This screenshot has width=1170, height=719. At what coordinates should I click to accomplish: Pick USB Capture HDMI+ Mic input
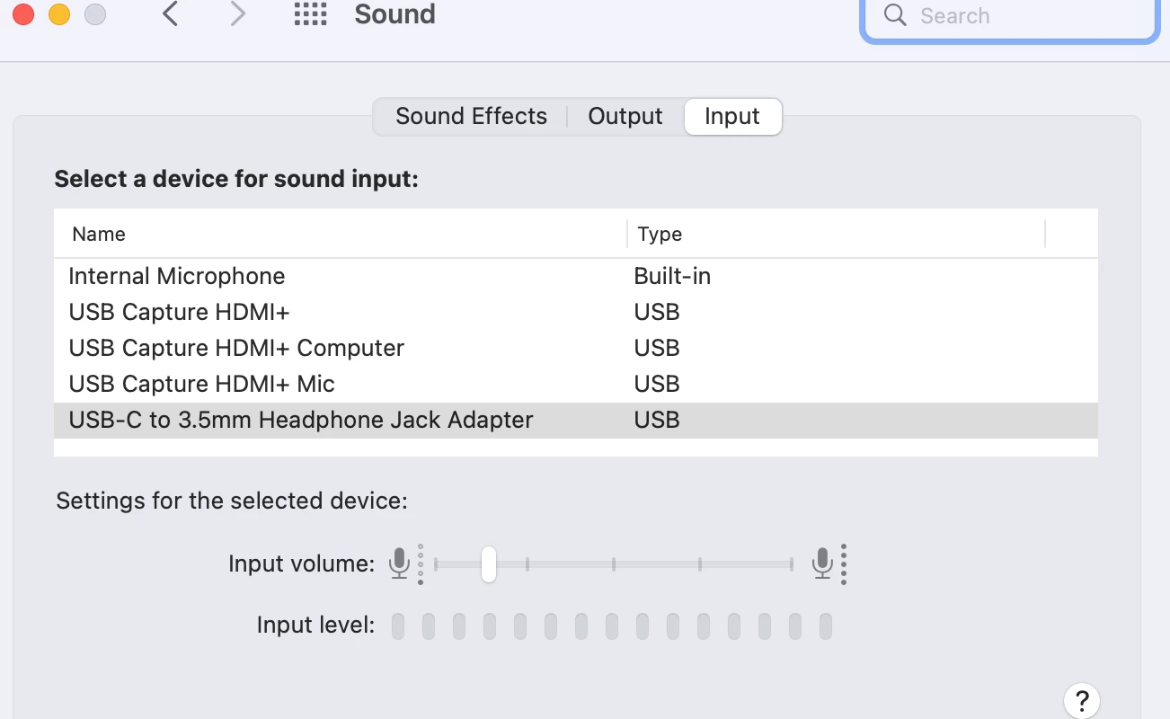[x=201, y=384]
